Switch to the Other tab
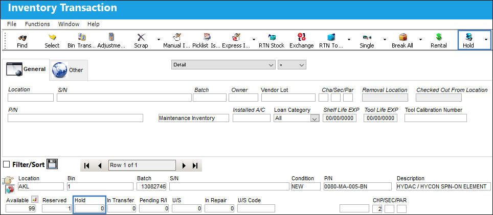493x215 pixels. (x=69, y=70)
